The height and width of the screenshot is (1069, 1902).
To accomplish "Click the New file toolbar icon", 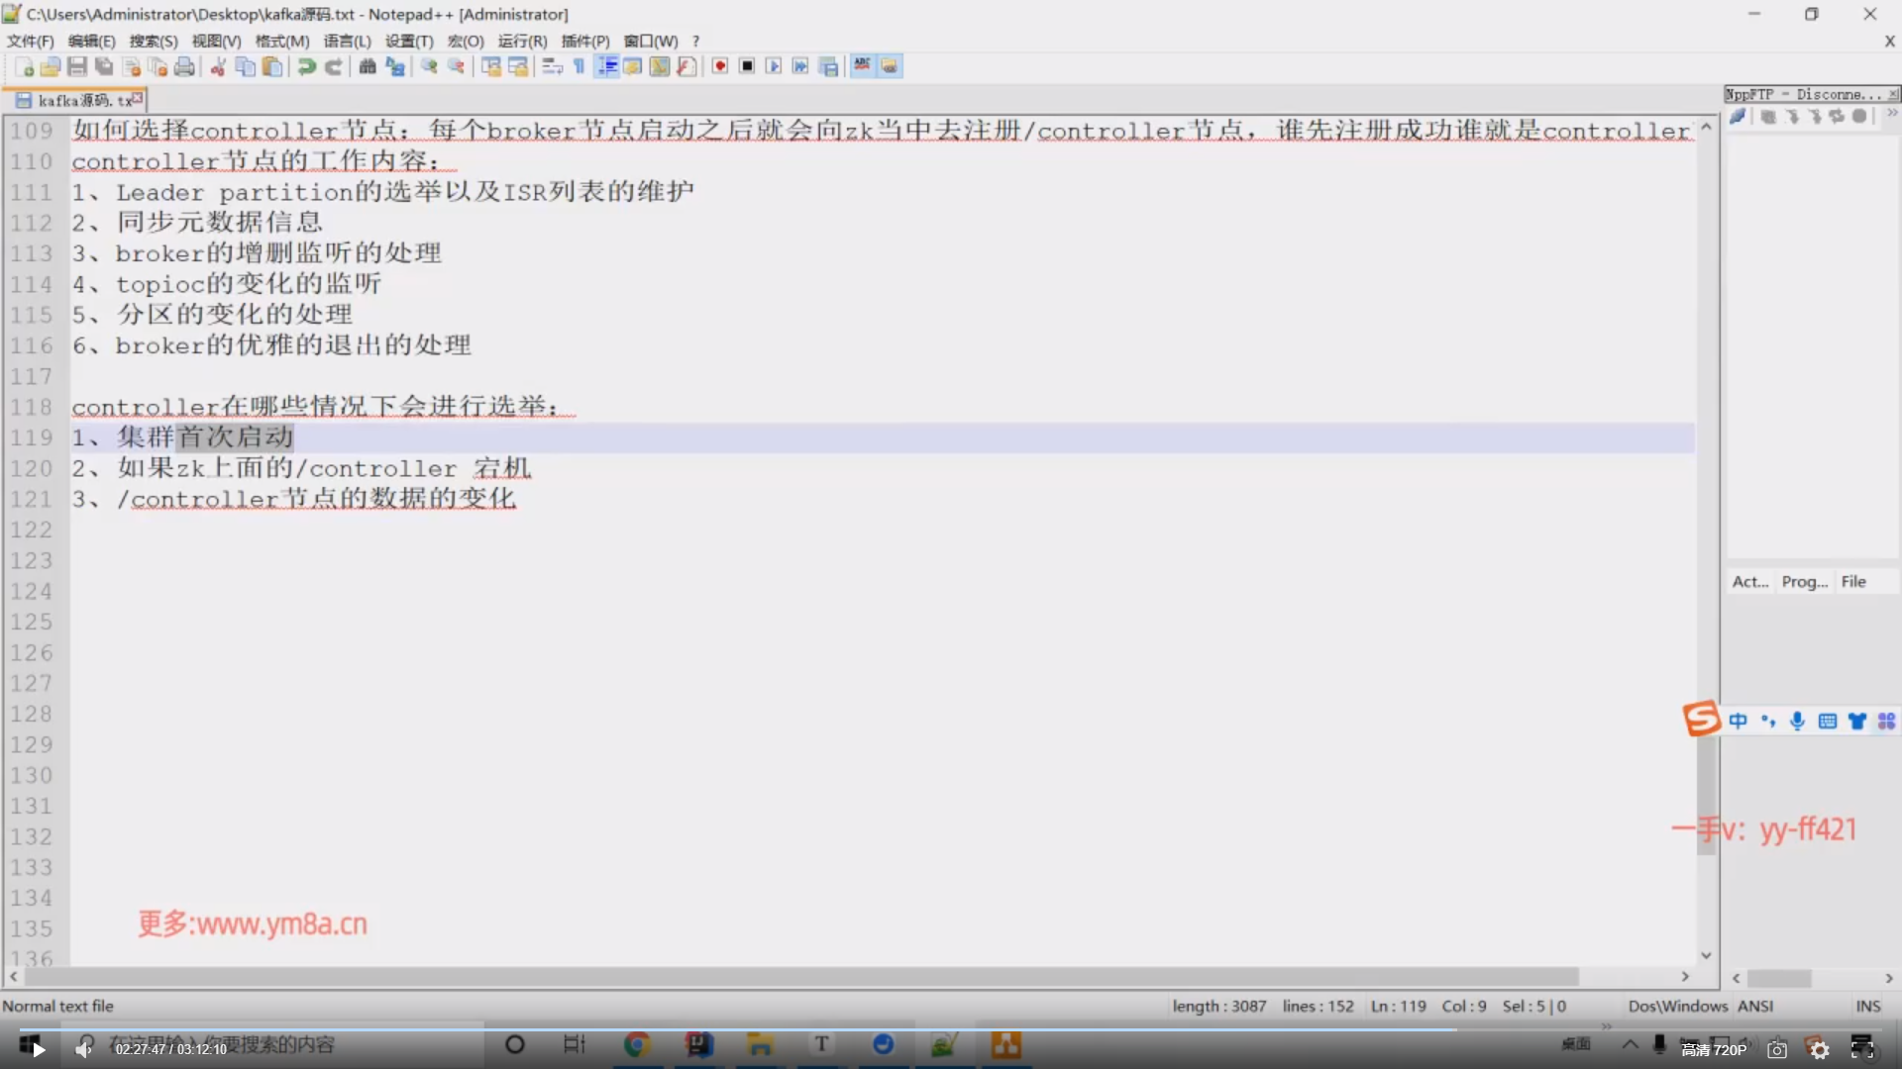I will [25, 66].
